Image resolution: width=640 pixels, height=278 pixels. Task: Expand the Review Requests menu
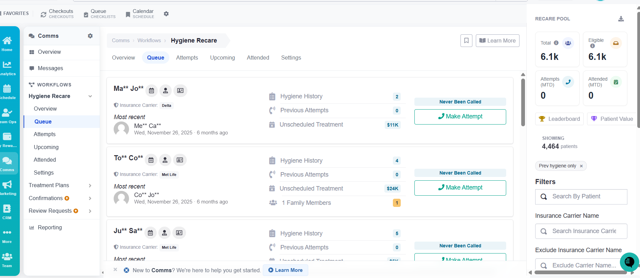click(90, 211)
